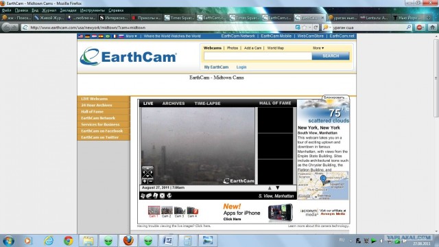
Task: Click the EarthCam site search input field
Action: [258, 56]
